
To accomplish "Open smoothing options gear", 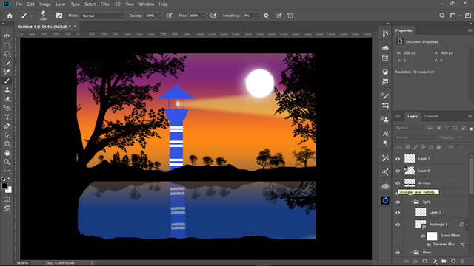I will point(267,16).
